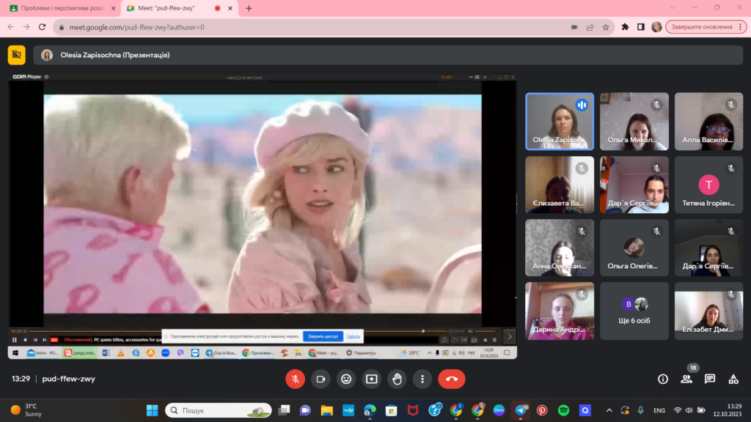Expand the hidden system tray icons
The width and height of the screenshot is (751, 422).
609,410
